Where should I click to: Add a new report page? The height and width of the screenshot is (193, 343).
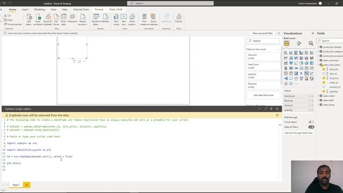27,185
